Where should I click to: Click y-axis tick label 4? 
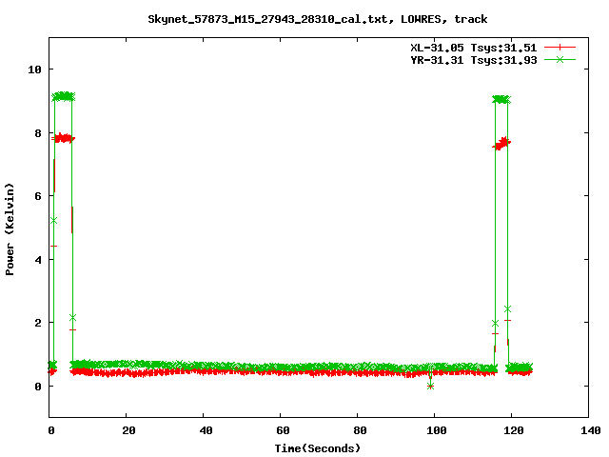(x=38, y=260)
